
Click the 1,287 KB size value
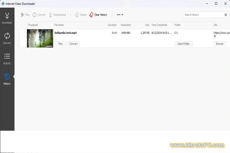tap(145, 33)
